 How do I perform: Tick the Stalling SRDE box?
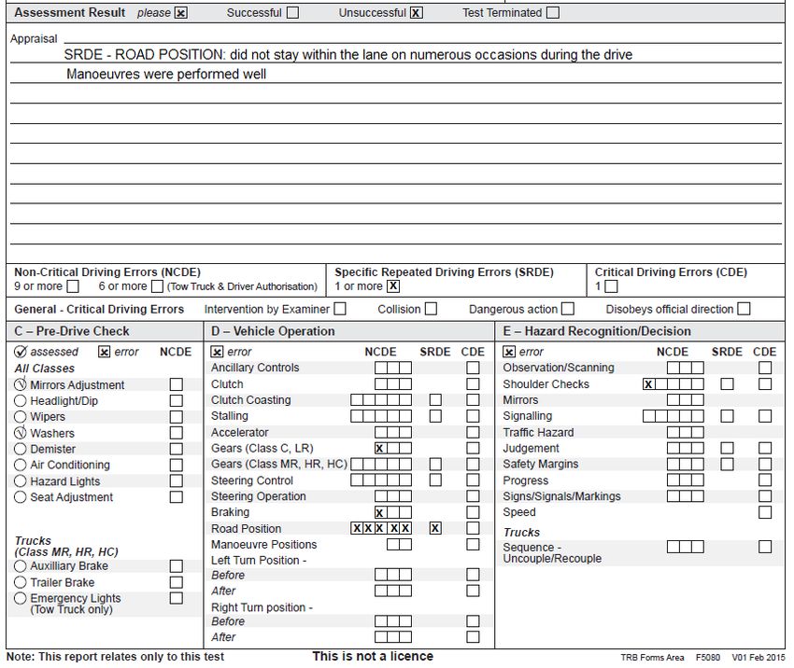click(x=435, y=416)
